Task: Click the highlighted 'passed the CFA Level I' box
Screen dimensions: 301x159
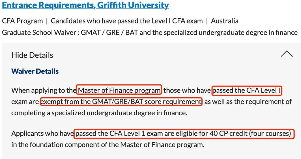Action: 247,91
